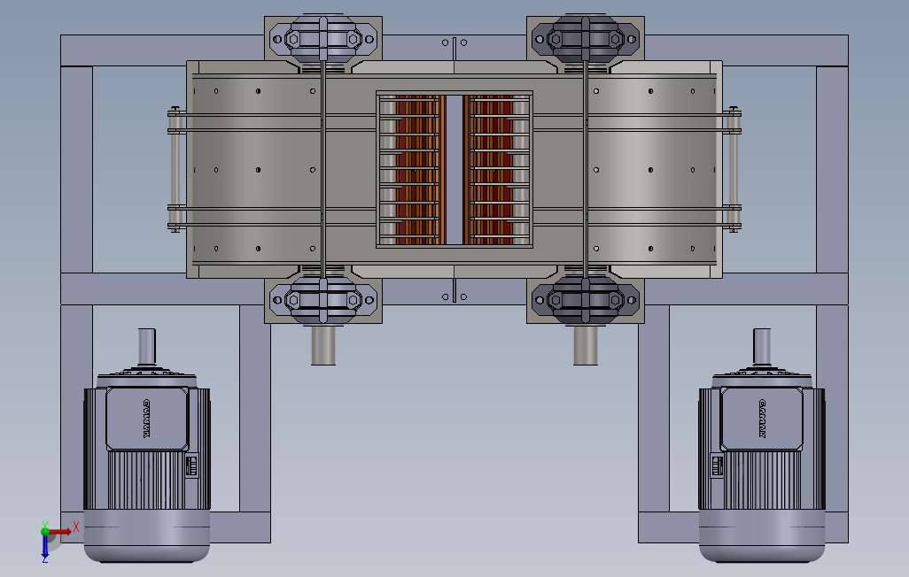Select the blue center bar in the window

pos(454,170)
